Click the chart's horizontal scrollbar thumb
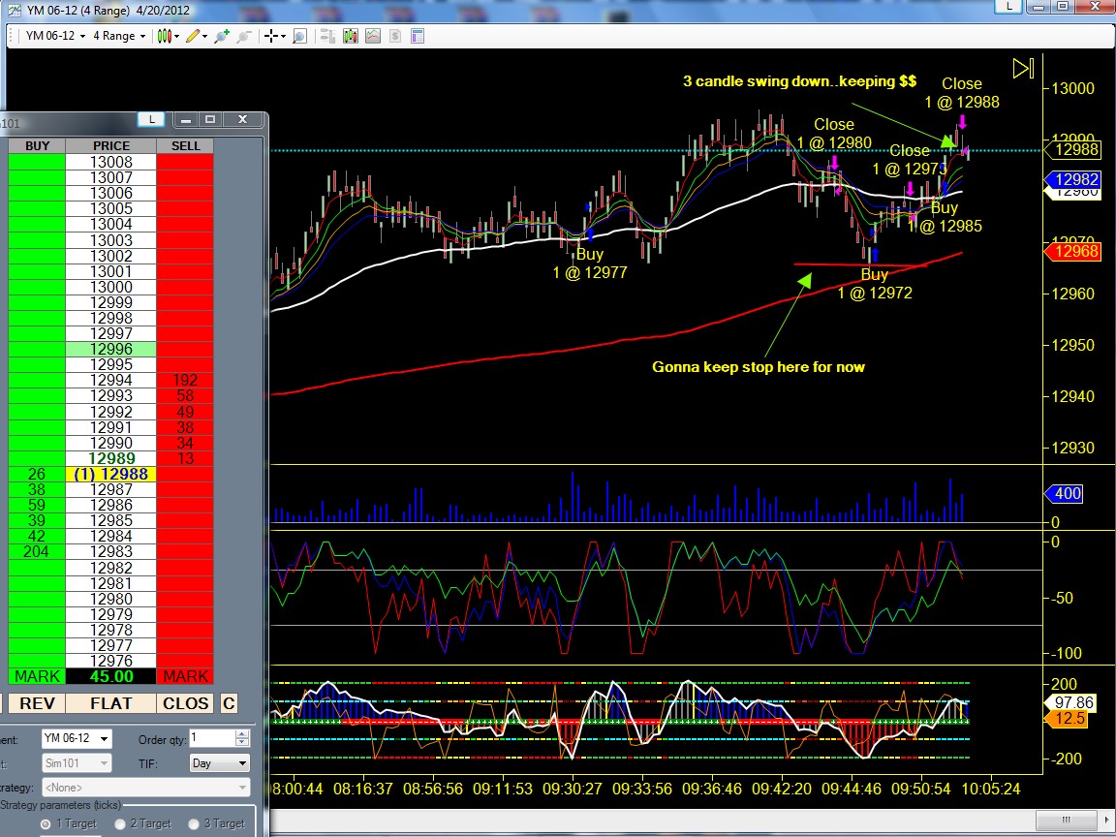 point(1066,820)
